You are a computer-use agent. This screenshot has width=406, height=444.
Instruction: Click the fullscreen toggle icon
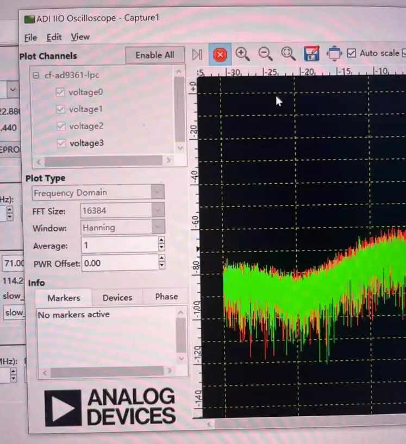coord(334,53)
